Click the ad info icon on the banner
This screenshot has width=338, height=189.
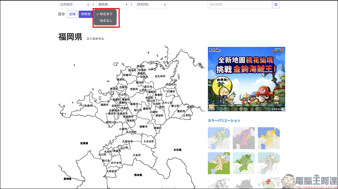[x=283, y=109]
